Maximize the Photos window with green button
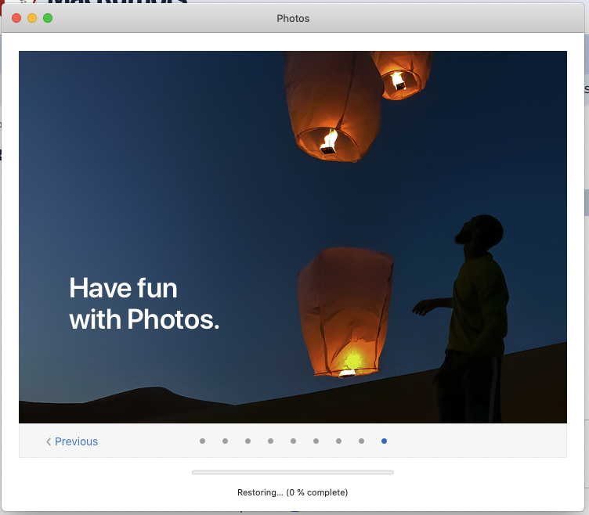The width and height of the screenshot is (589, 515). pos(48,18)
